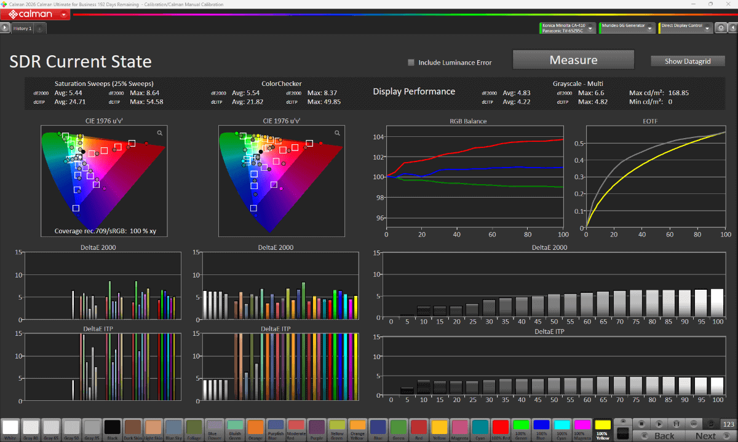
Task: Select the 100% Cyan color patch
Action: (x=561, y=429)
